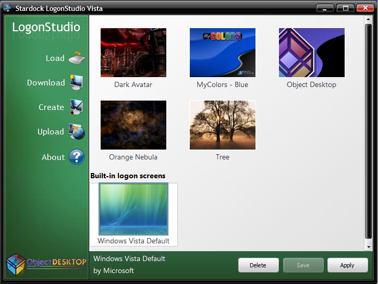Open the About label in sidebar
Image resolution: width=378 pixels, height=284 pixels.
tap(53, 157)
